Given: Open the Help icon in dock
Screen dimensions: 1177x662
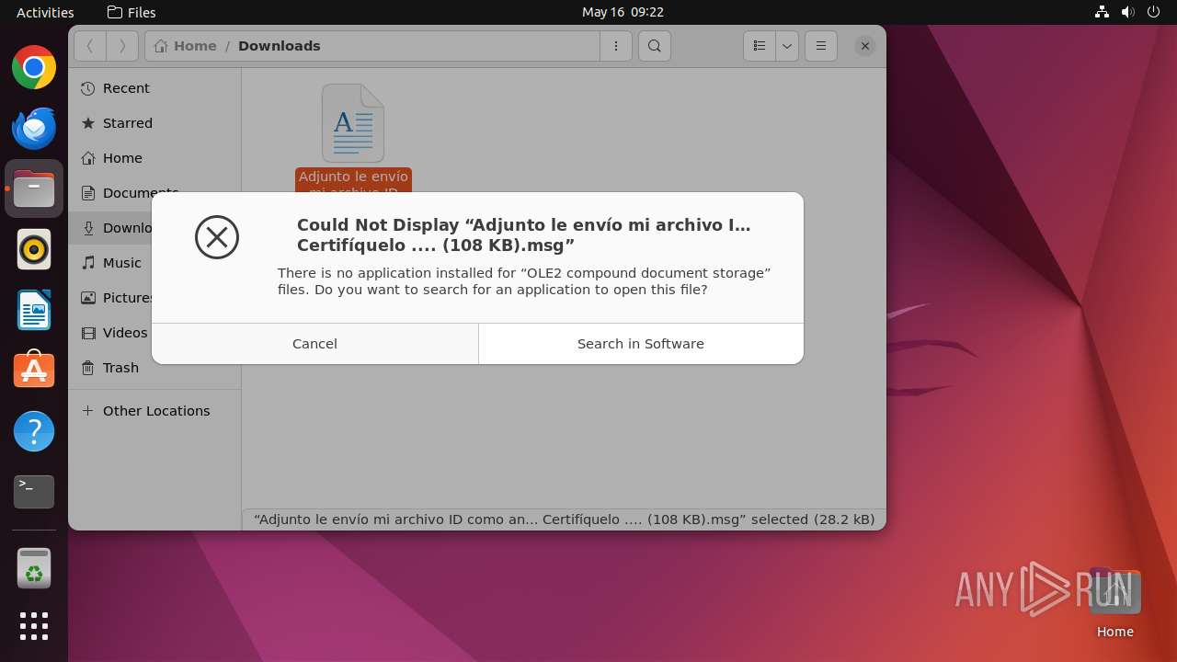Looking at the screenshot, I should click(x=34, y=431).
